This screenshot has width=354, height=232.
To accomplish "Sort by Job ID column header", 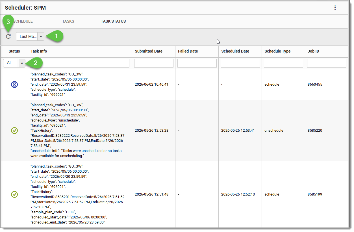I will (x=313, y=51).
